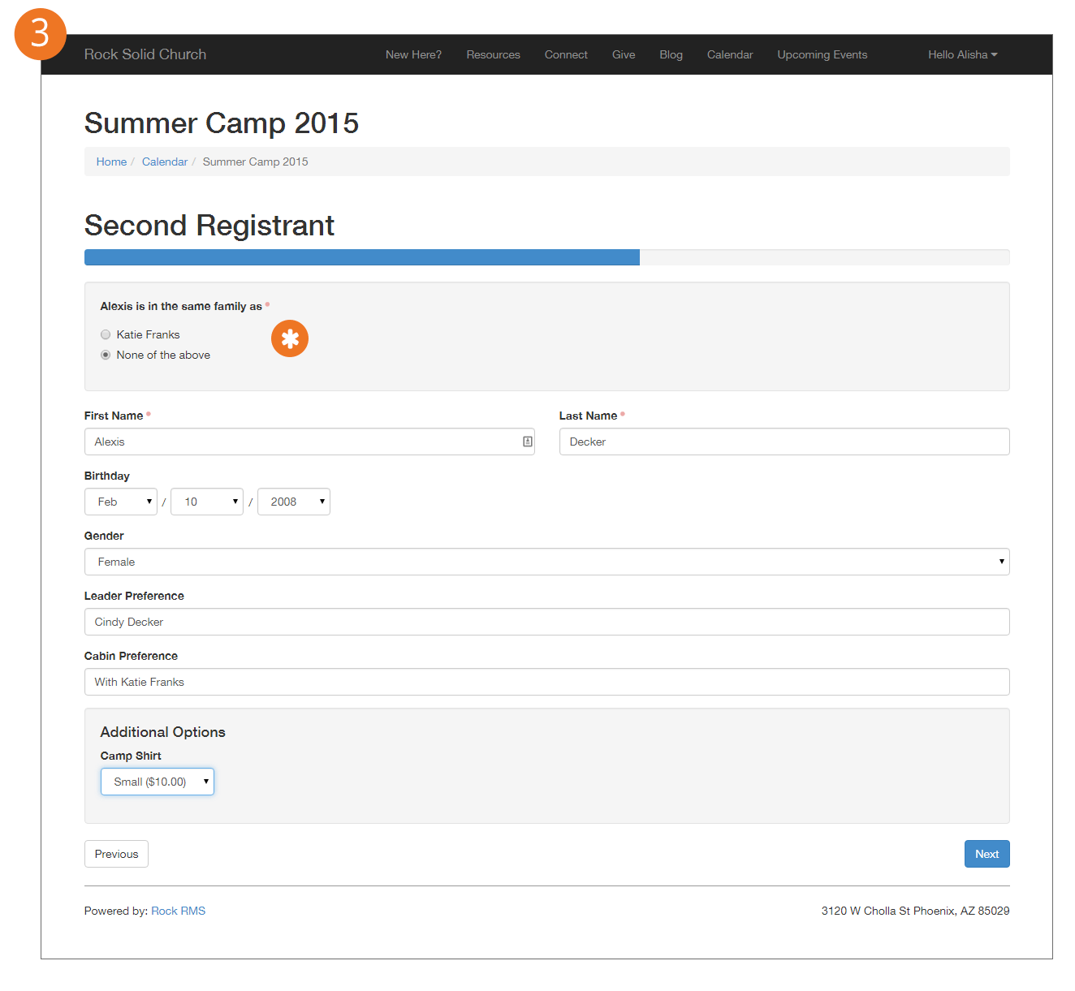The width and height of the screenshot is (1075, 991).
Task: Go to the Give nav item
Action: (x=624, y=54)
